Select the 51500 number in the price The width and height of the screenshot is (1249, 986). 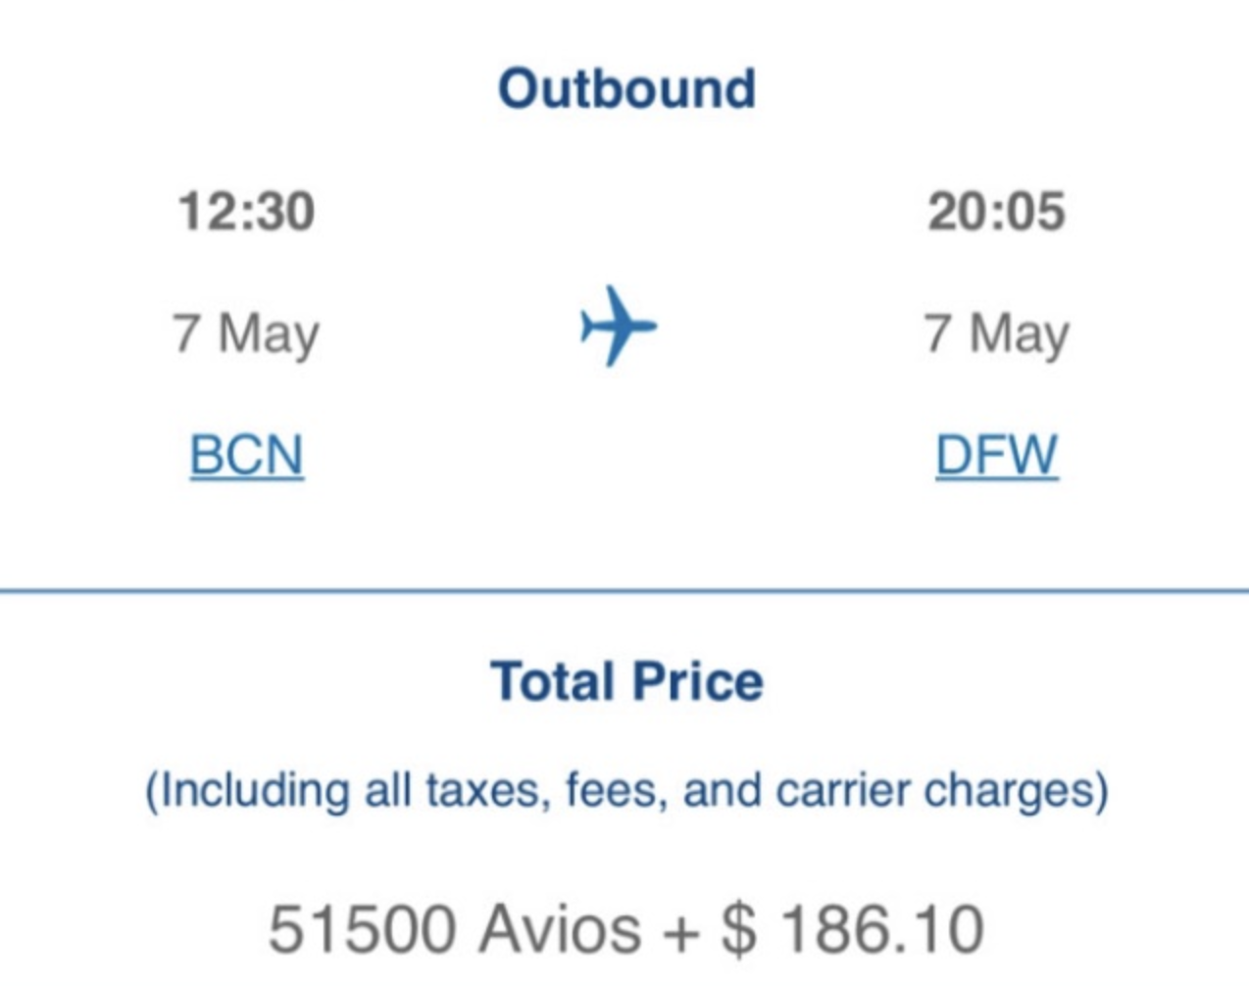tap(362, 928)
